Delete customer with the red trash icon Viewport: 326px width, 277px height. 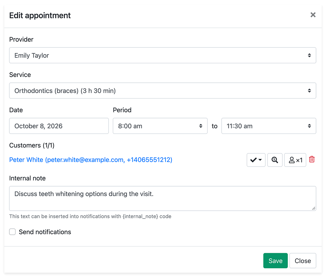coord(312,159)
